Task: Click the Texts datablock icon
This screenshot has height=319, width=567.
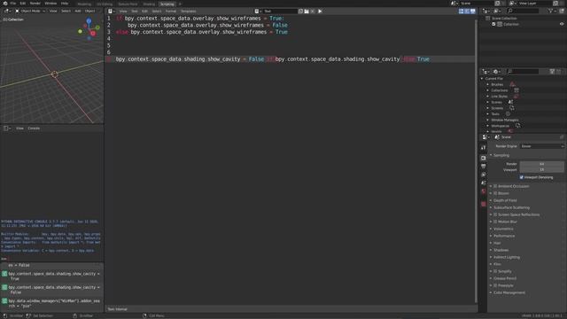Action: click(508, 114)
